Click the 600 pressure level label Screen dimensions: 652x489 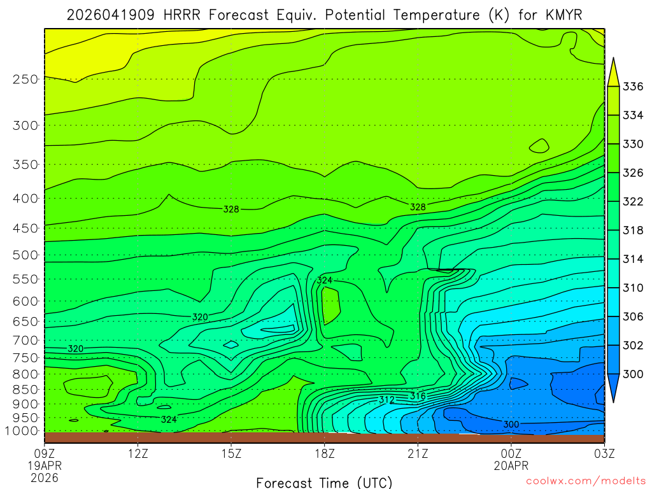25,301
